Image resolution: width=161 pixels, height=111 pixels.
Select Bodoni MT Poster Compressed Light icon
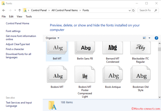(85, 74)
